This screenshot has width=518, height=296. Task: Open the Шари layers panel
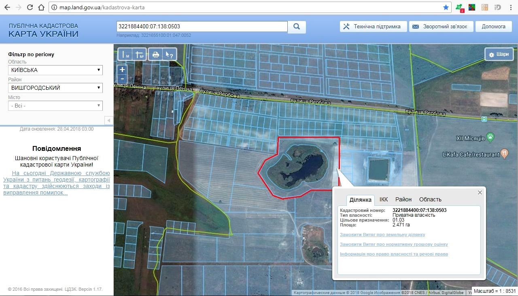tap(499, 54)
